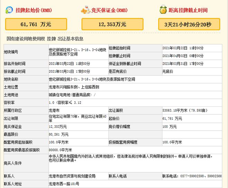Image resolution: width=228 pixels, height=188 pixels.
Task: Click the 国有建设用地使用权 挂牌 出让基本信息 section title
Action: [x=45, y=39]
